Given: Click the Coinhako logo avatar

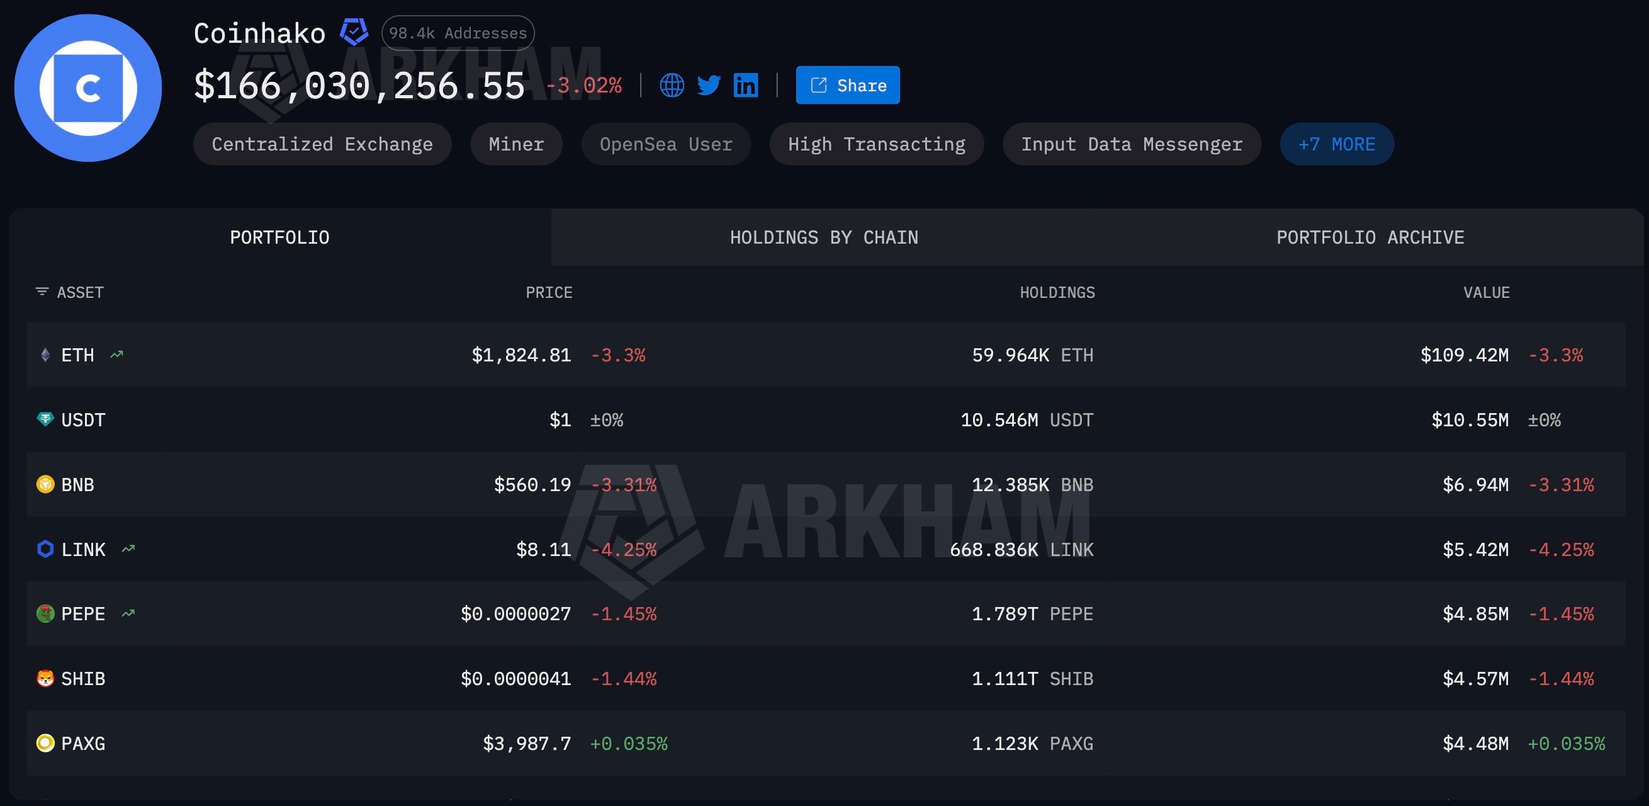Looking at the screenshot, I should 88,88.
